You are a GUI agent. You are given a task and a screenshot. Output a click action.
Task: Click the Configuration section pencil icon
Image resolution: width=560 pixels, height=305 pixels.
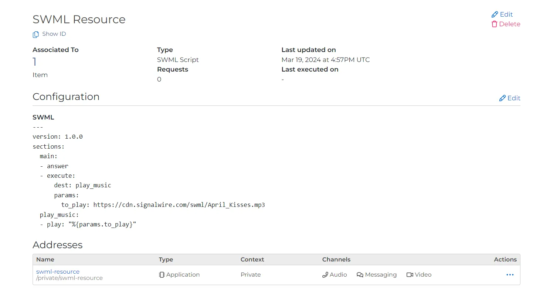[502, 98]
